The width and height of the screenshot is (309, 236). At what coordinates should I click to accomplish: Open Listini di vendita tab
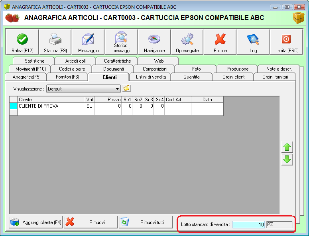tap(151, 77)
